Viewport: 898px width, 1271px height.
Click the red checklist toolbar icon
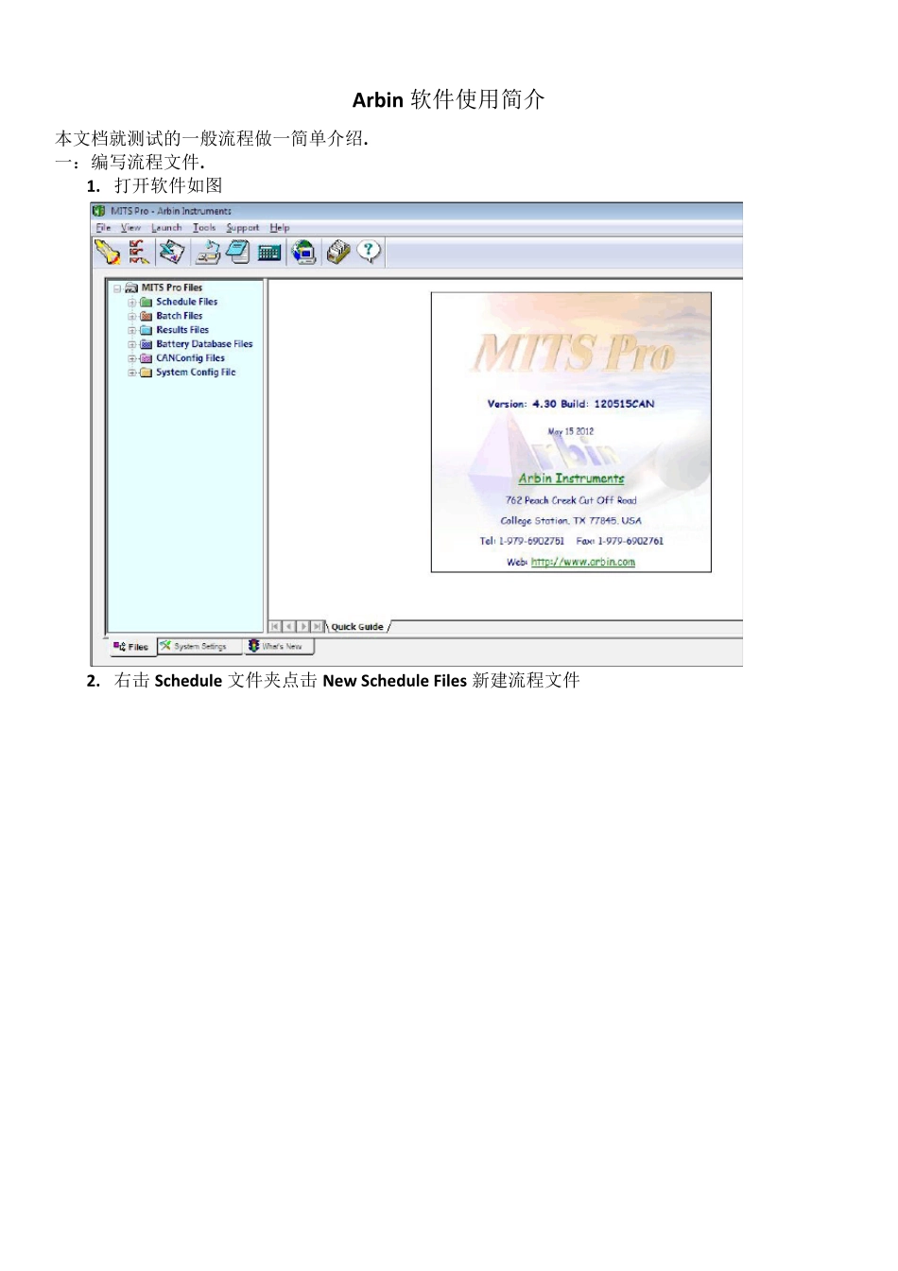(139, 252)
